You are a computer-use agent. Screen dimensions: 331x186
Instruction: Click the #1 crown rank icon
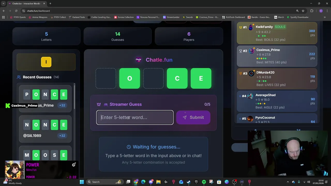(x=240, y=27)
